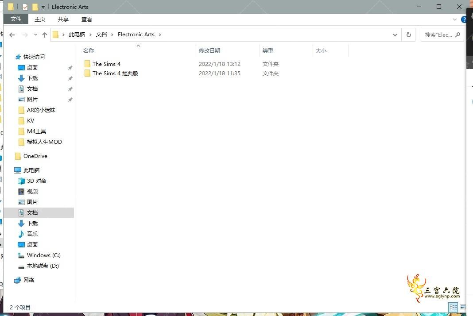Image resolution: width=473 pixels, height=316 pixels.
Task: Click the New Folder icon in title bar
Action: click(35, 7)
